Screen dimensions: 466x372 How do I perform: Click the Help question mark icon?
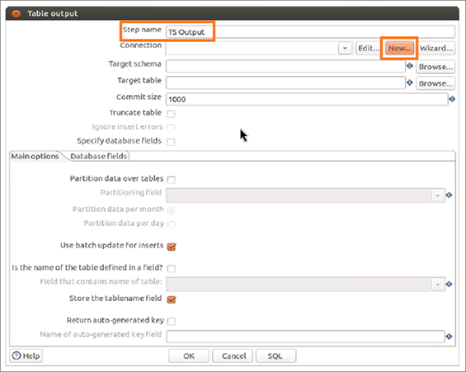tap(16, 356)
